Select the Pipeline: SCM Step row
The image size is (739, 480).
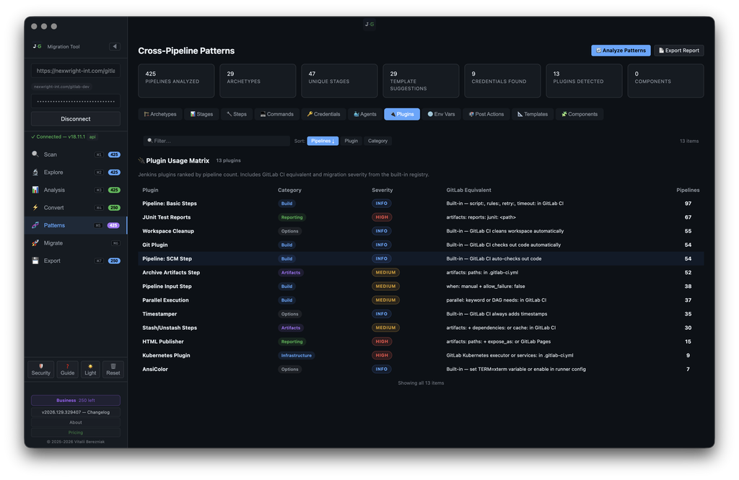(x=421, y=258)
